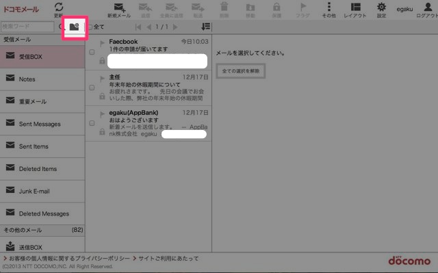Viewport: 438px width, 273px height.
Task: Click the ドコモメール logo
Action: point(21,9)
